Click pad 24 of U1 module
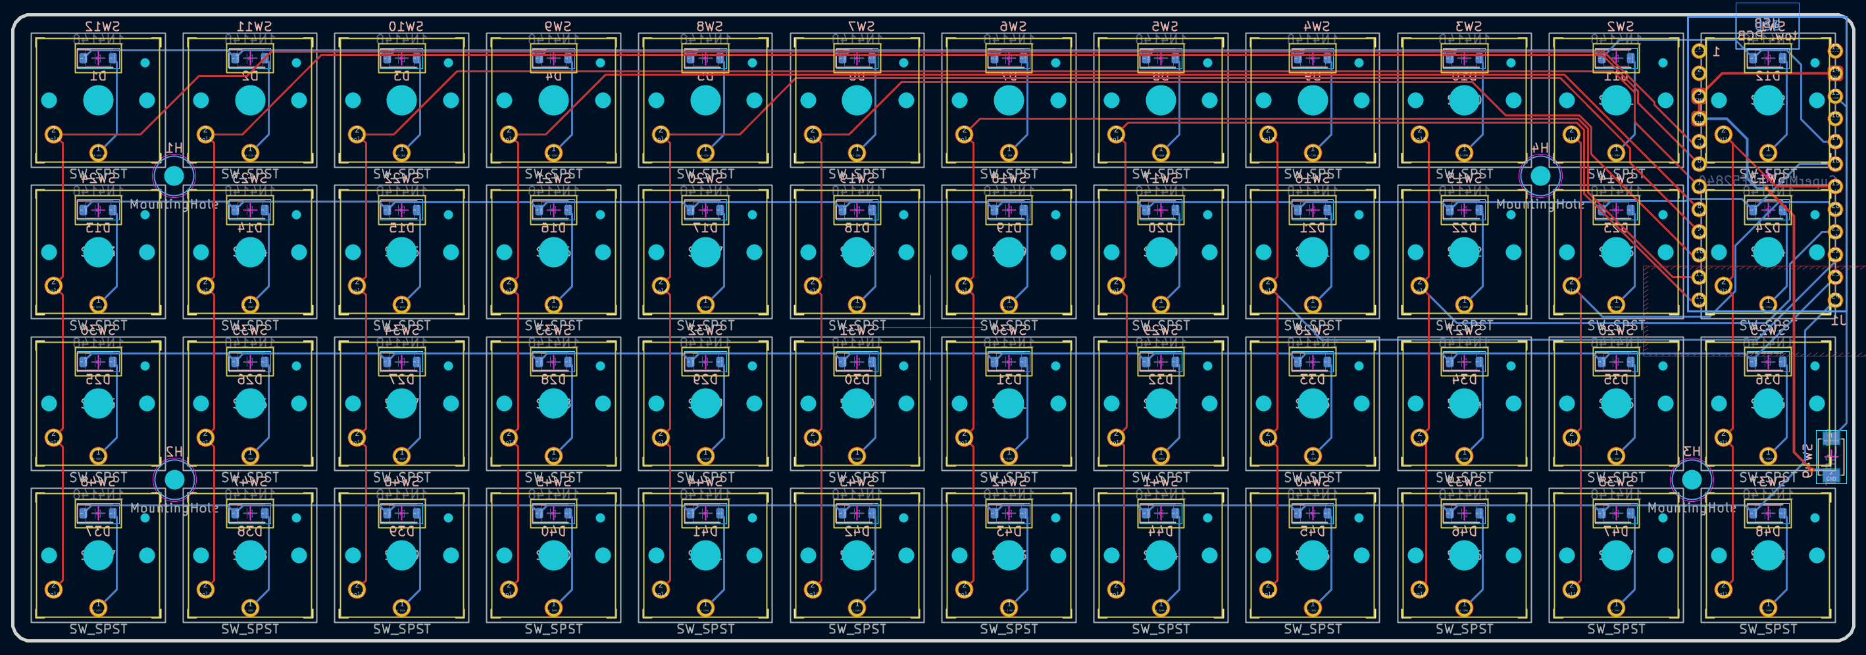Image resolution: width=1866 pixels, height=655 pixels. [x=1835, y=51]
